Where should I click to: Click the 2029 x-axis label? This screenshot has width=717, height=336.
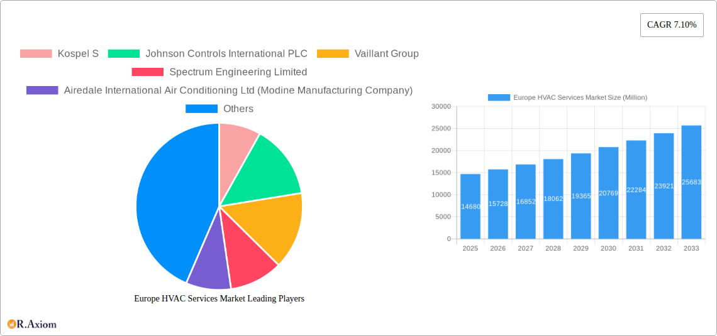pos(581,248)
